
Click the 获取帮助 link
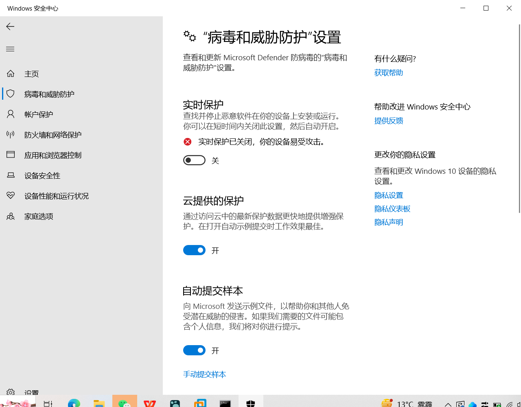click(389, 73)
